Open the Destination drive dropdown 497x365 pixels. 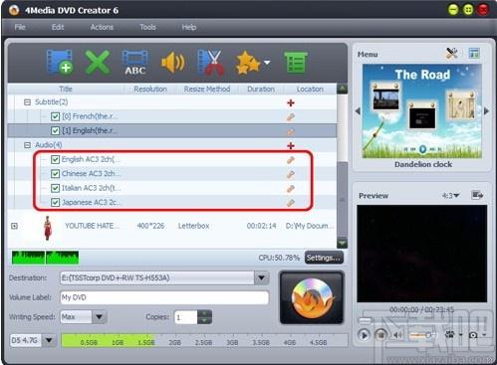coord(262,277)
